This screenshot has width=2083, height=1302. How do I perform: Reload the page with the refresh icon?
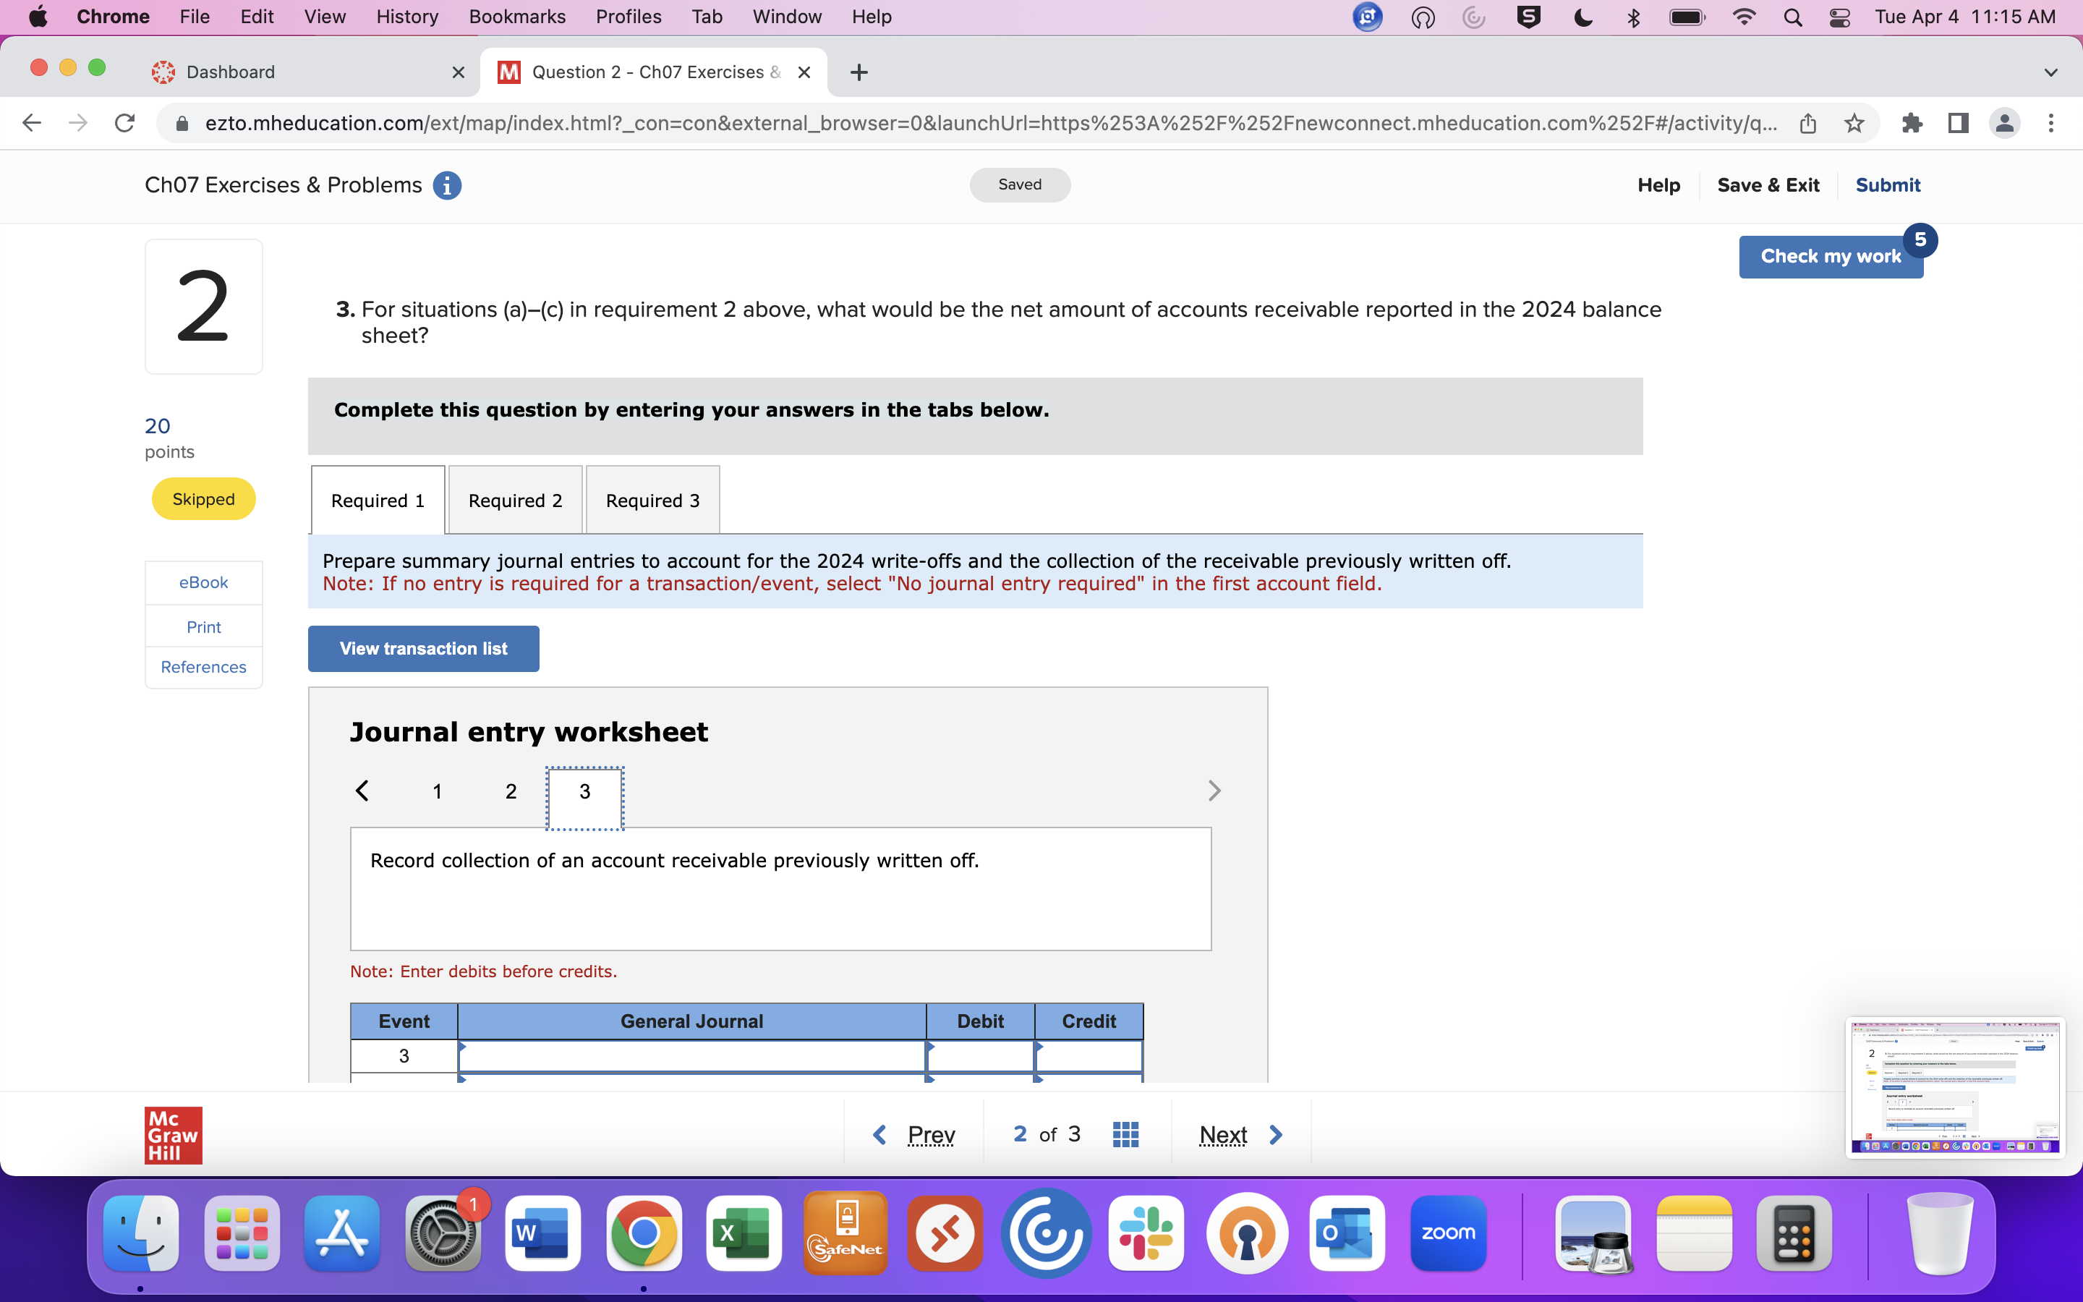point(125,123)
